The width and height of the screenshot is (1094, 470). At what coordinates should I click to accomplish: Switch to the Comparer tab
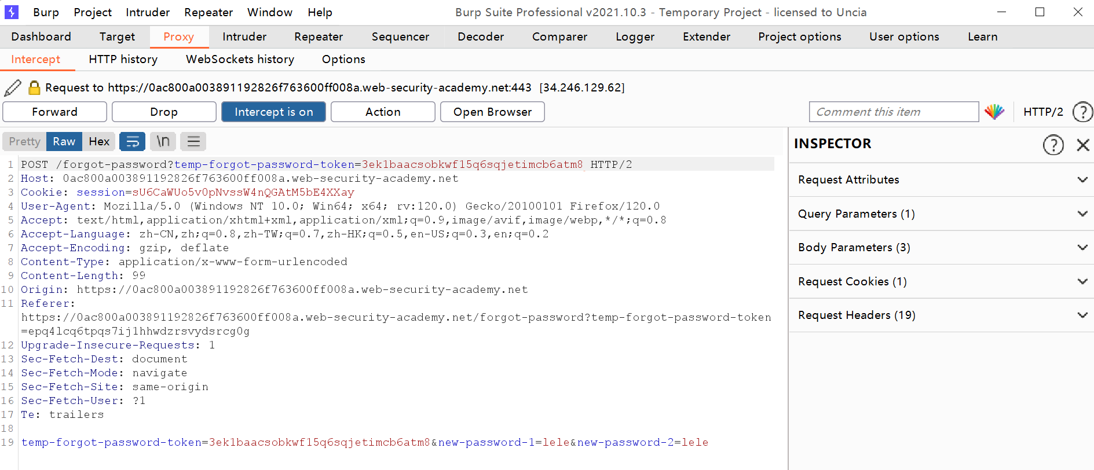click(559, 36)
